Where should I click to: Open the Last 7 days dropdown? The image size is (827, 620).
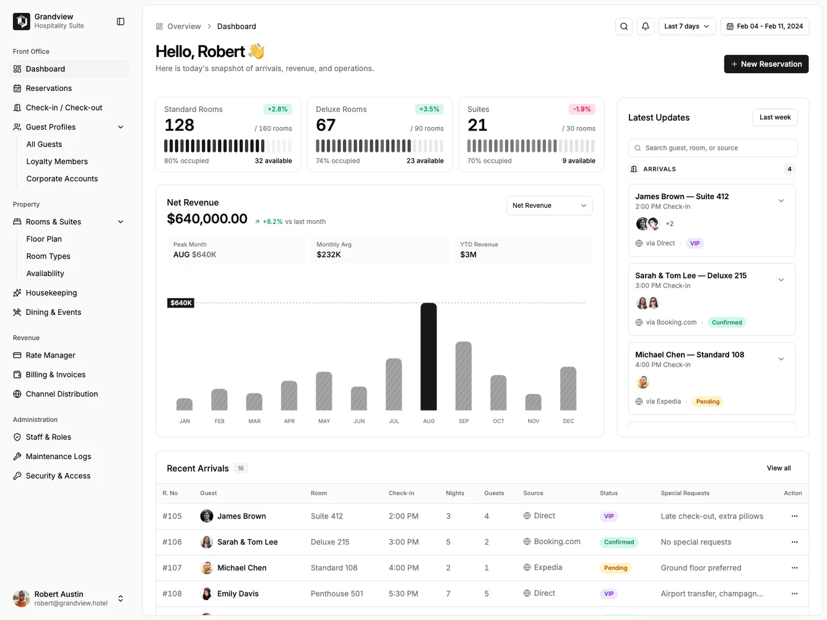click(x=686, y=26)
